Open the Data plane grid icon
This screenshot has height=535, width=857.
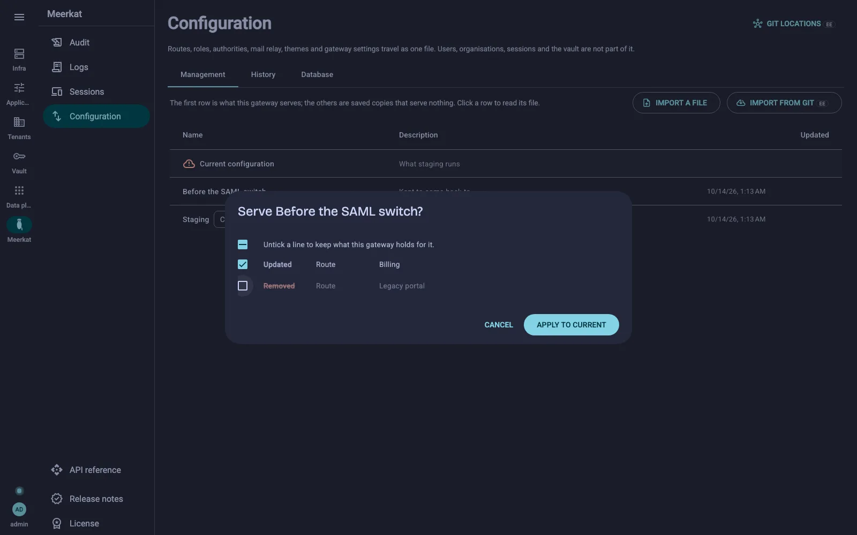tap(19, 190)
